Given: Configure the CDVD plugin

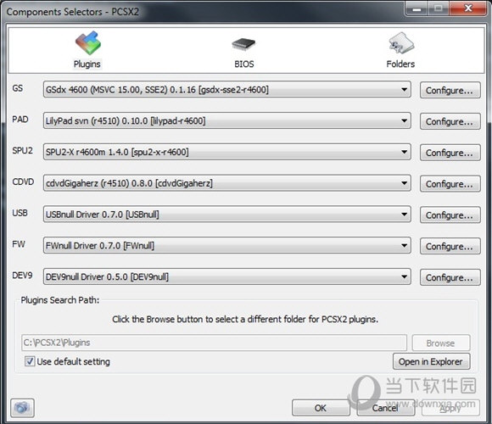Looking at the screenshot, I should click(450, 184).
